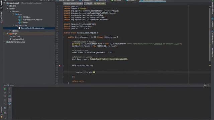Expand the .idea folder

pos(7,6)
